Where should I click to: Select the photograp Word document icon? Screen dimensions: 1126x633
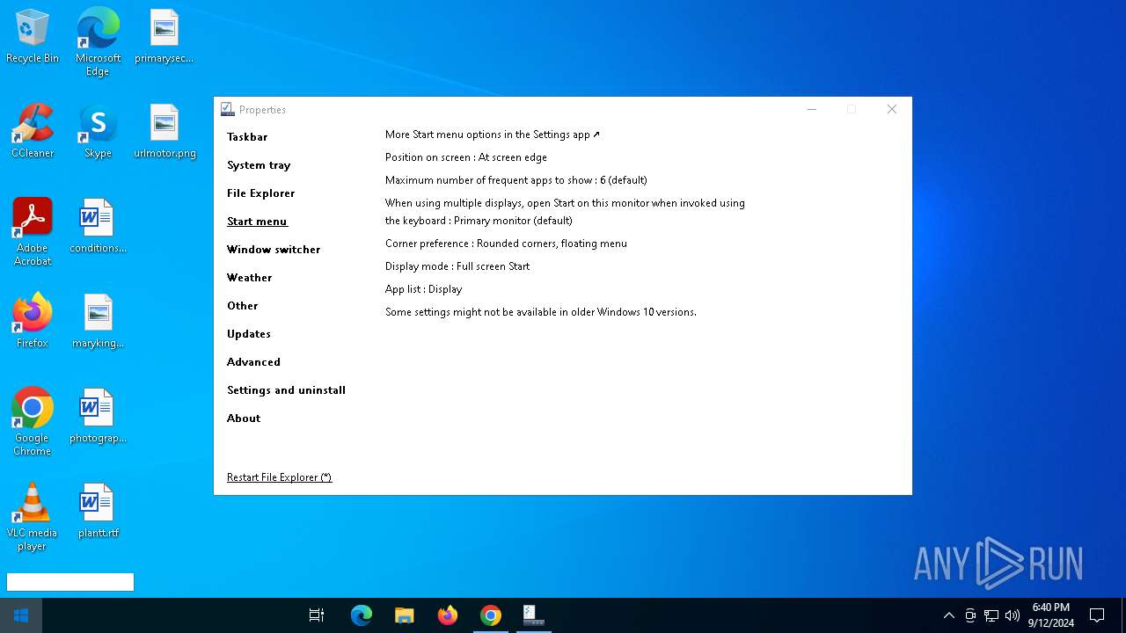tap(98, 416)
